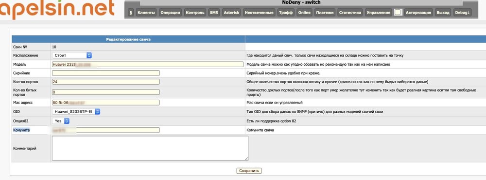The image size is (486, 180).
Task: Open the Операции menu
Action: [x=170, y=13]
